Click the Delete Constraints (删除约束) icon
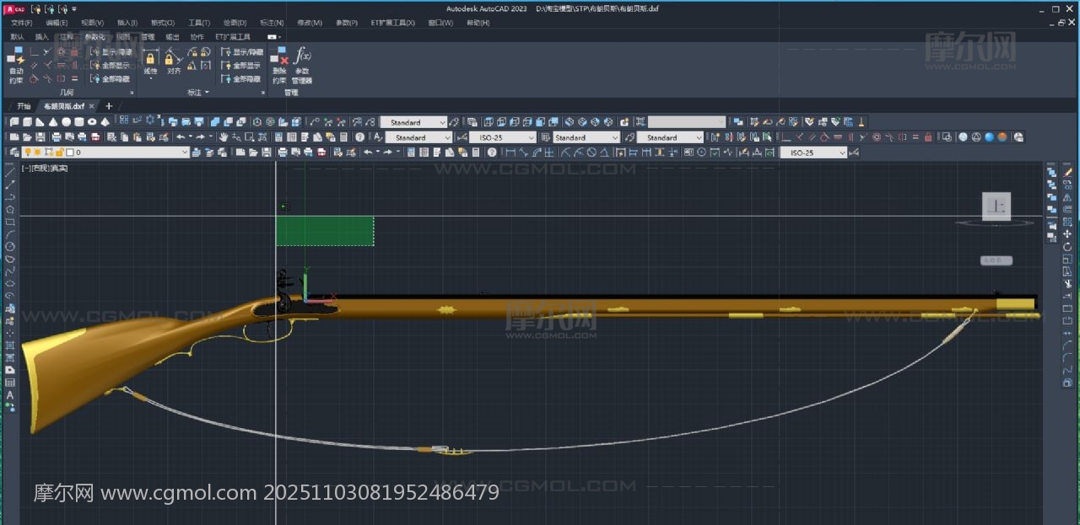This screenshot has width=1080, height=525. [279, 65]
